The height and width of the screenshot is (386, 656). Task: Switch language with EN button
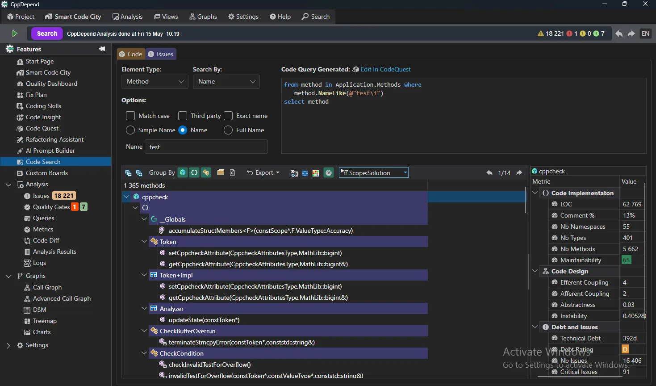click(x=646, y=34)
